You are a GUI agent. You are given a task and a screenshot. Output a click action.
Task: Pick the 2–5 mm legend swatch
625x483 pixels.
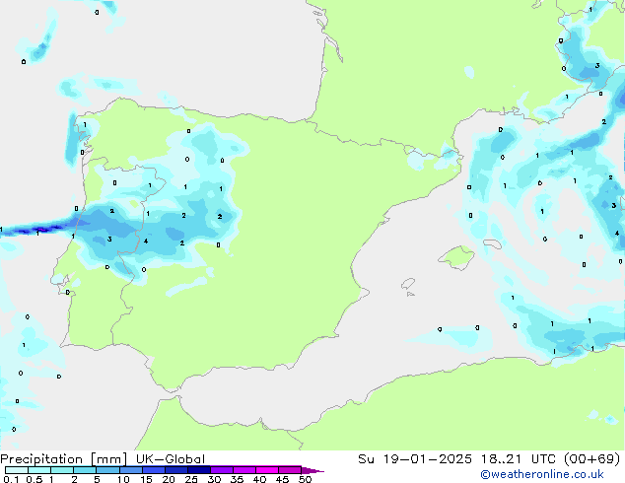click(x=85, y=470)
